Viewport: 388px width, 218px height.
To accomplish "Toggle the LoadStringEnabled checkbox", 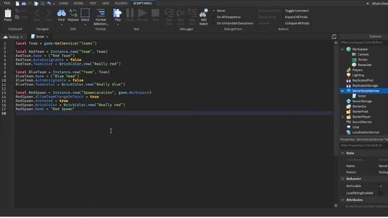I will (381, 193).
